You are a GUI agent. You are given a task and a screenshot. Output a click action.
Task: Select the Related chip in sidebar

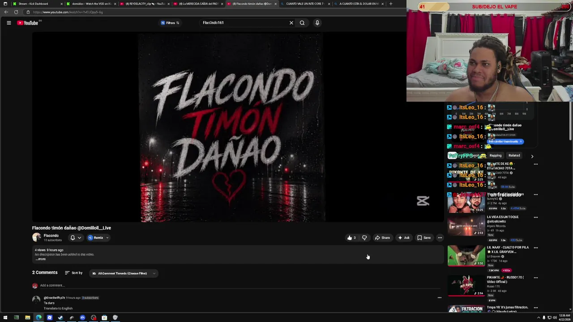[514, 156]
